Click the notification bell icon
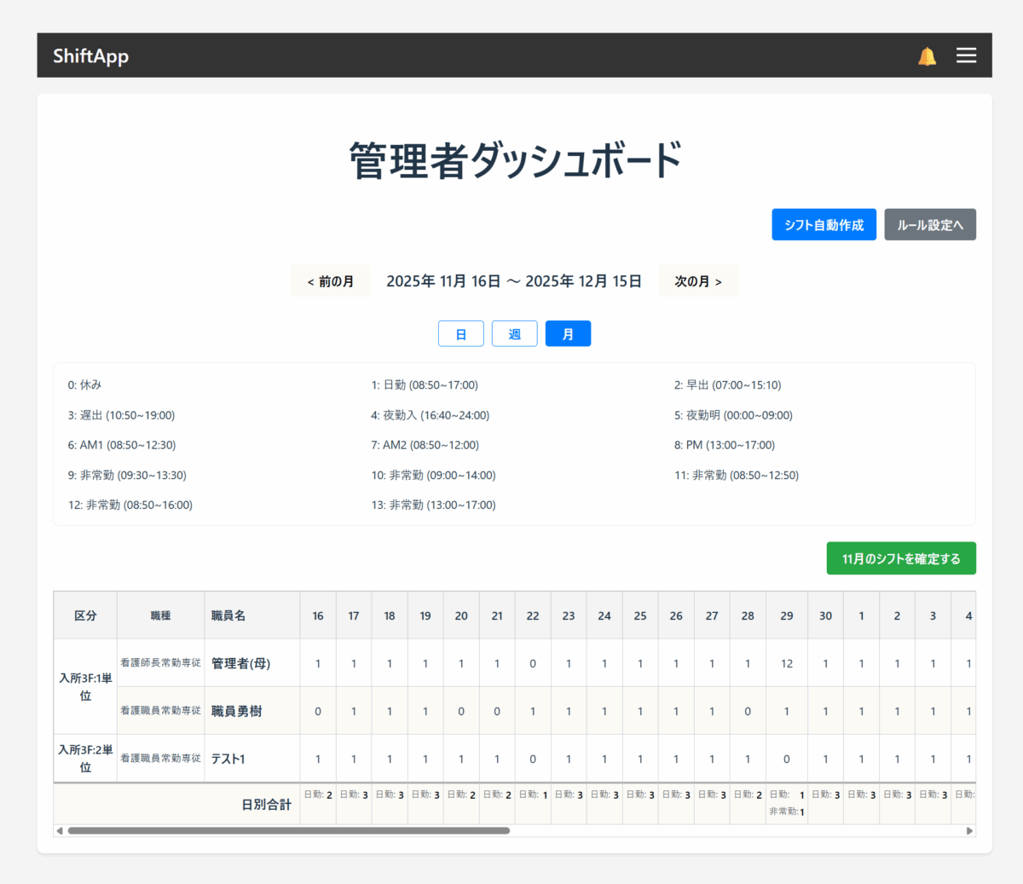The height and width of the screenshot is (884, 1023). point(927,56)
